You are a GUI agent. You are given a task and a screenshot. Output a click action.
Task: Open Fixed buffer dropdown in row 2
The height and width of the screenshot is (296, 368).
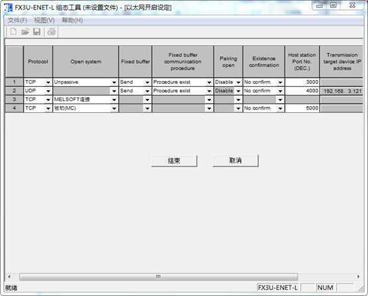click(x=147, y=91)
